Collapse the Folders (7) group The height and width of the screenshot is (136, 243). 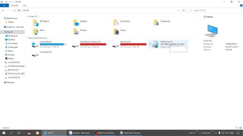(x=27, y=17)
